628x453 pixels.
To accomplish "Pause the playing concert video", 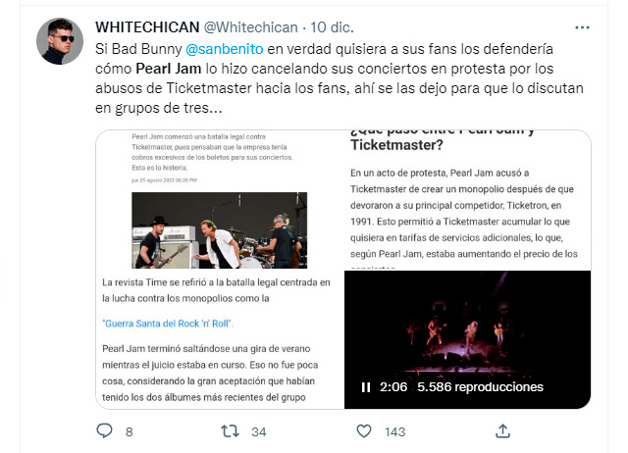I will [x=366, y=387].
